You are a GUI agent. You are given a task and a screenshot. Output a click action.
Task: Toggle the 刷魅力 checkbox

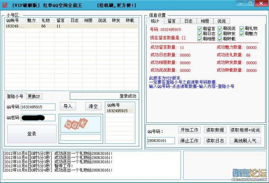click(242, 34)
